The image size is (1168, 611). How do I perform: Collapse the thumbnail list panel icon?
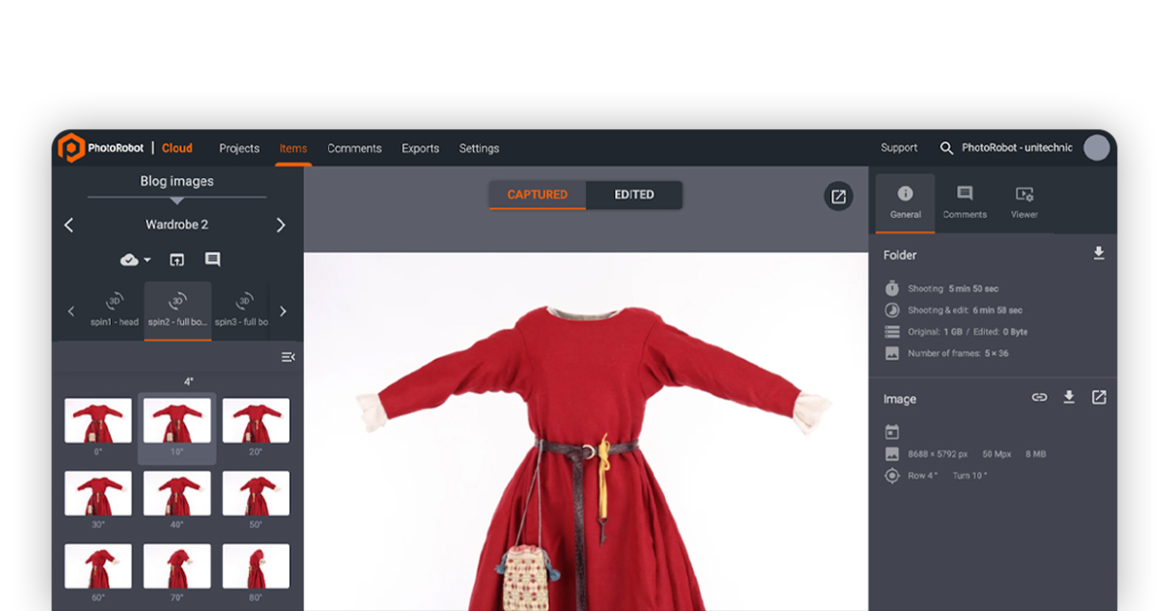tap(288, 357)
